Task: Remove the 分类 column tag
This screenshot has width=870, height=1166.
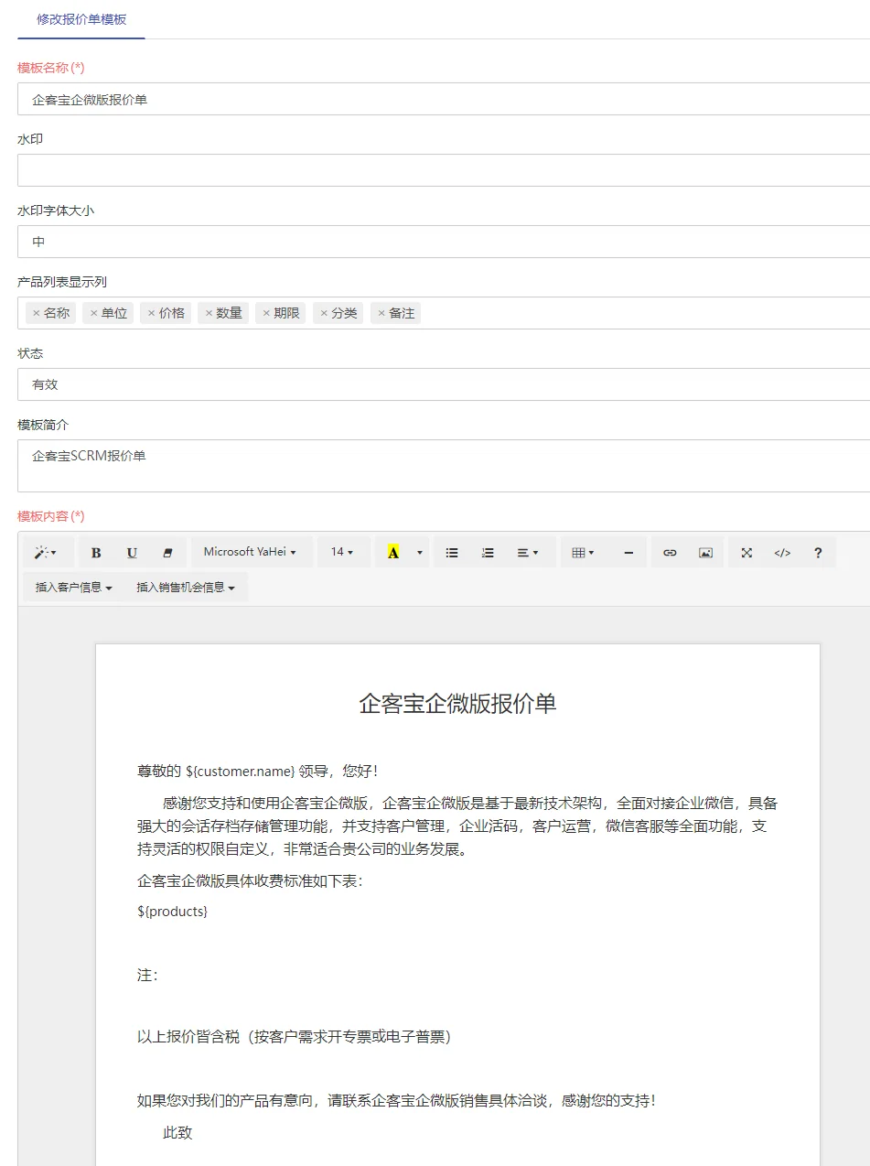Action: [325, 313]
